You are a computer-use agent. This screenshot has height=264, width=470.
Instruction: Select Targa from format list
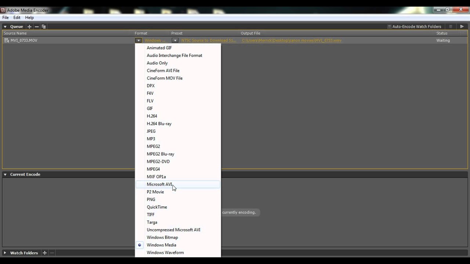click(178, 222)
